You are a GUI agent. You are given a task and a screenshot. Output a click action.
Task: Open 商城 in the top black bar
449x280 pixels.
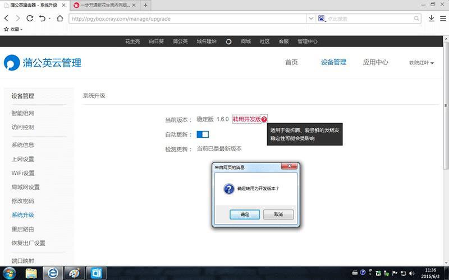tap(246, 41)
